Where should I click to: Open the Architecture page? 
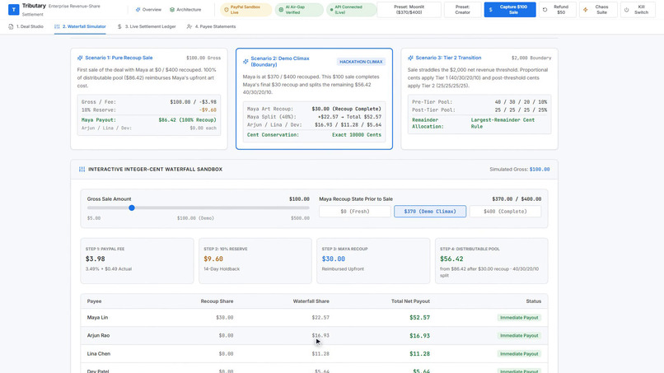pos(185,9)
